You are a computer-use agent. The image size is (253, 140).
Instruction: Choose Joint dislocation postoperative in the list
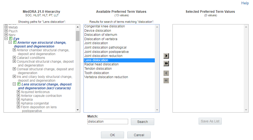106,52
